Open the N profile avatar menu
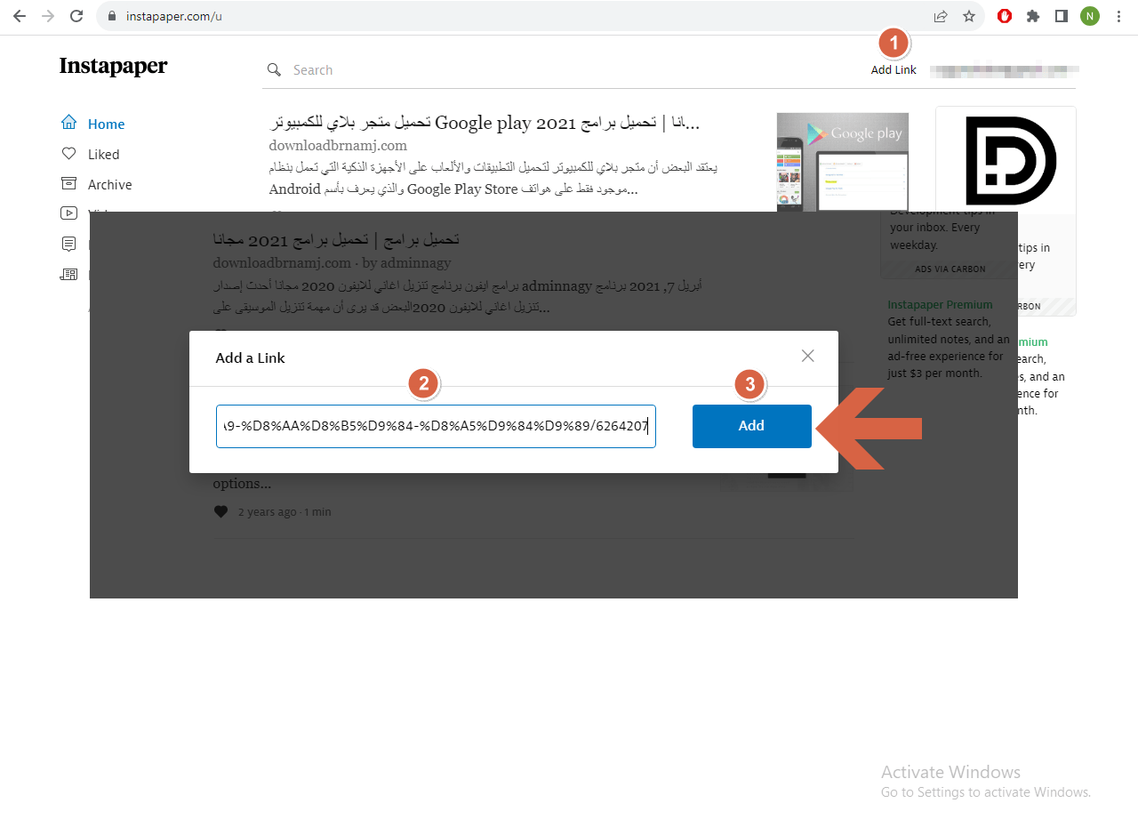The width and height of the screenshot is (1138, 819). [x=1089, y=15]
